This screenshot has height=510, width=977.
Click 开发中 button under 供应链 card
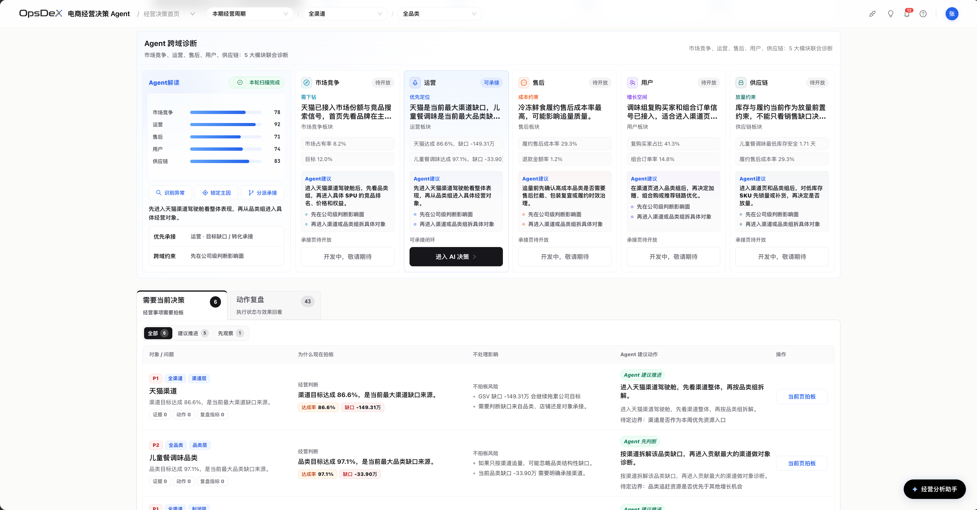click(x=782, y=257)
